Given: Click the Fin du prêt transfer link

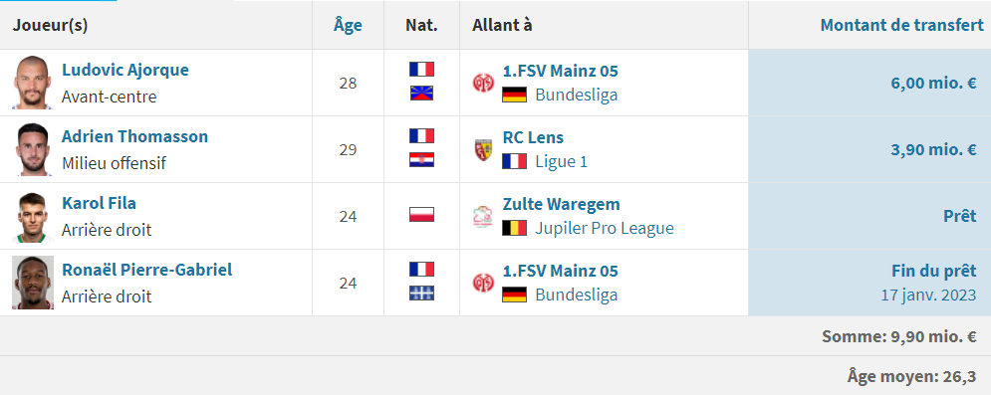Looking at the screenshot, I should click(934, 272).
